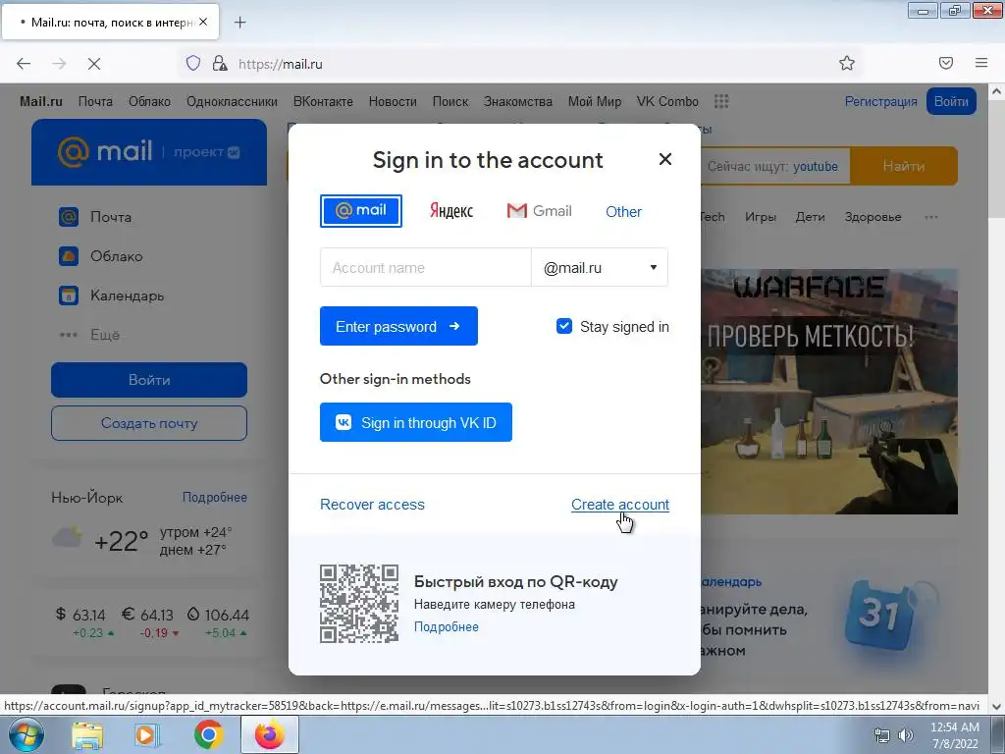Click the padlock site info icon
Screen dimensions: 1005x754
coord(220,63)
